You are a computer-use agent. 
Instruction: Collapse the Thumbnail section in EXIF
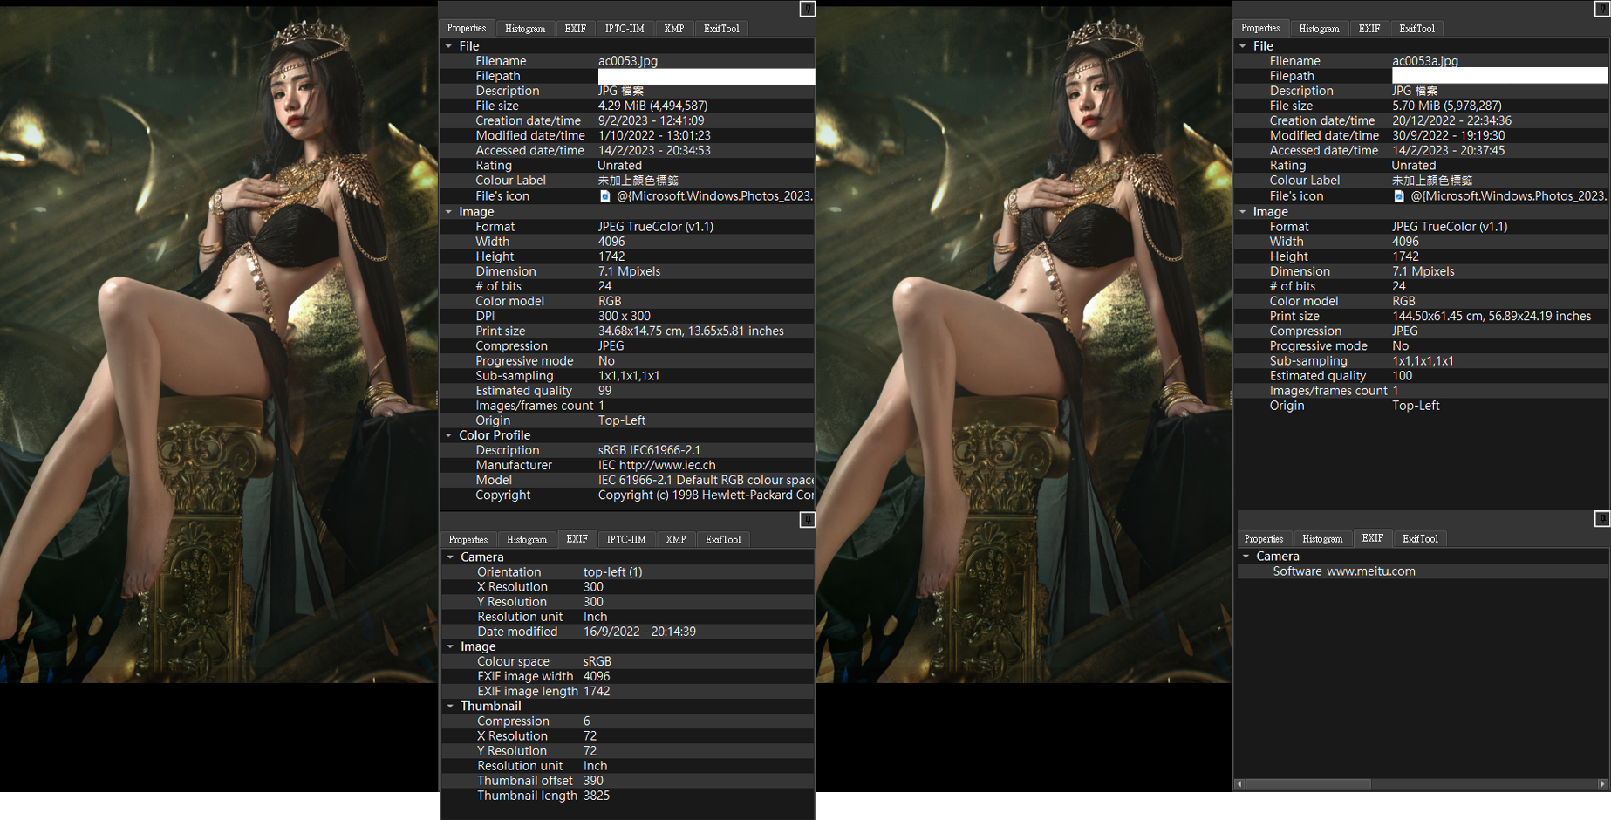[450, 707]
